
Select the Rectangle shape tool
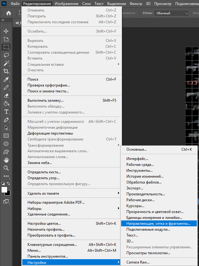[6, 136]
